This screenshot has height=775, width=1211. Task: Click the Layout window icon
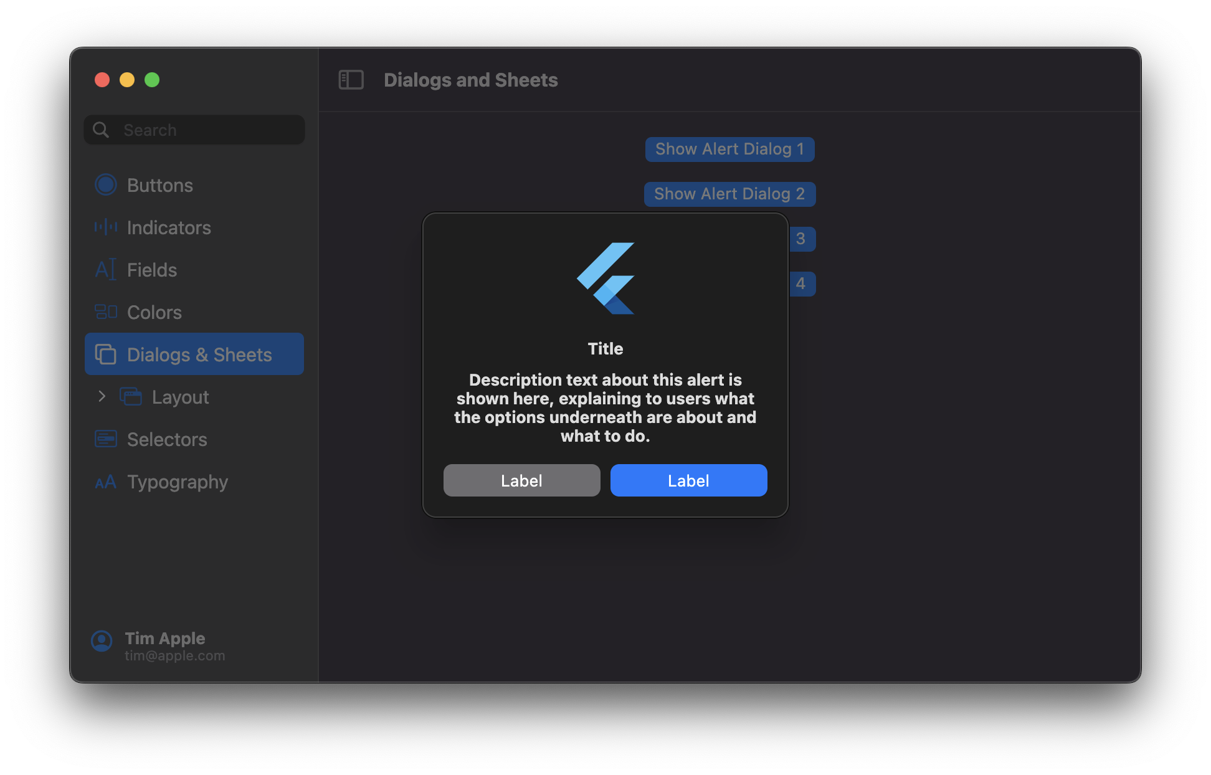pyautogui.click(x=131, y=397)
